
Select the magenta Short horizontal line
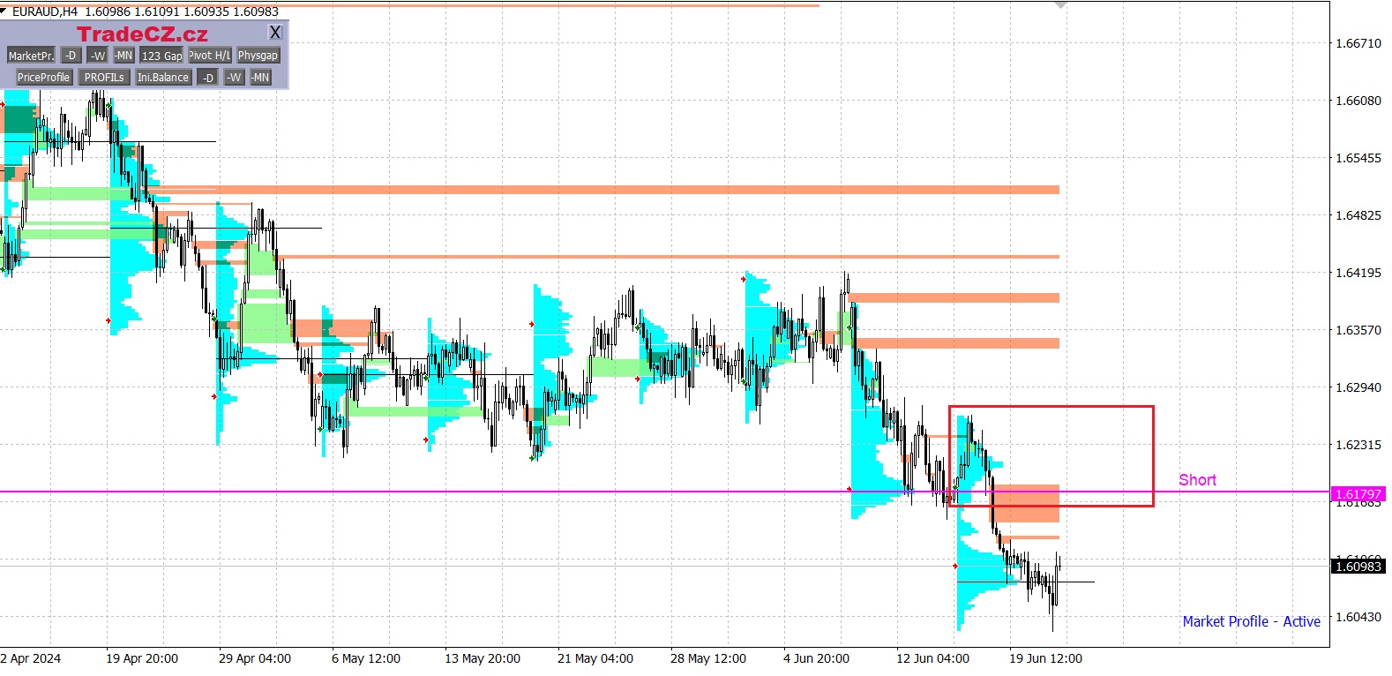[617, 492]
